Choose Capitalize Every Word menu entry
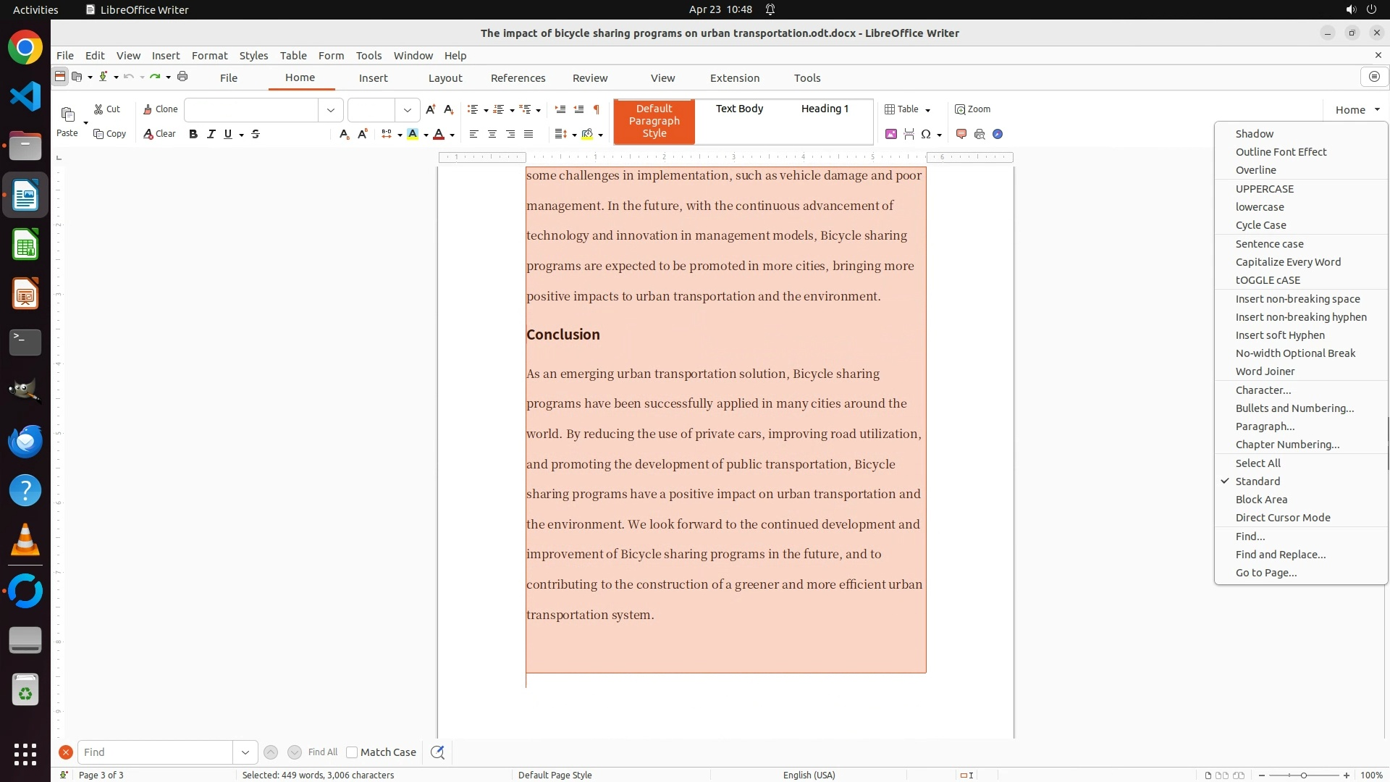This screenshot has height=782, width=1390. (x=1288, y=262)
